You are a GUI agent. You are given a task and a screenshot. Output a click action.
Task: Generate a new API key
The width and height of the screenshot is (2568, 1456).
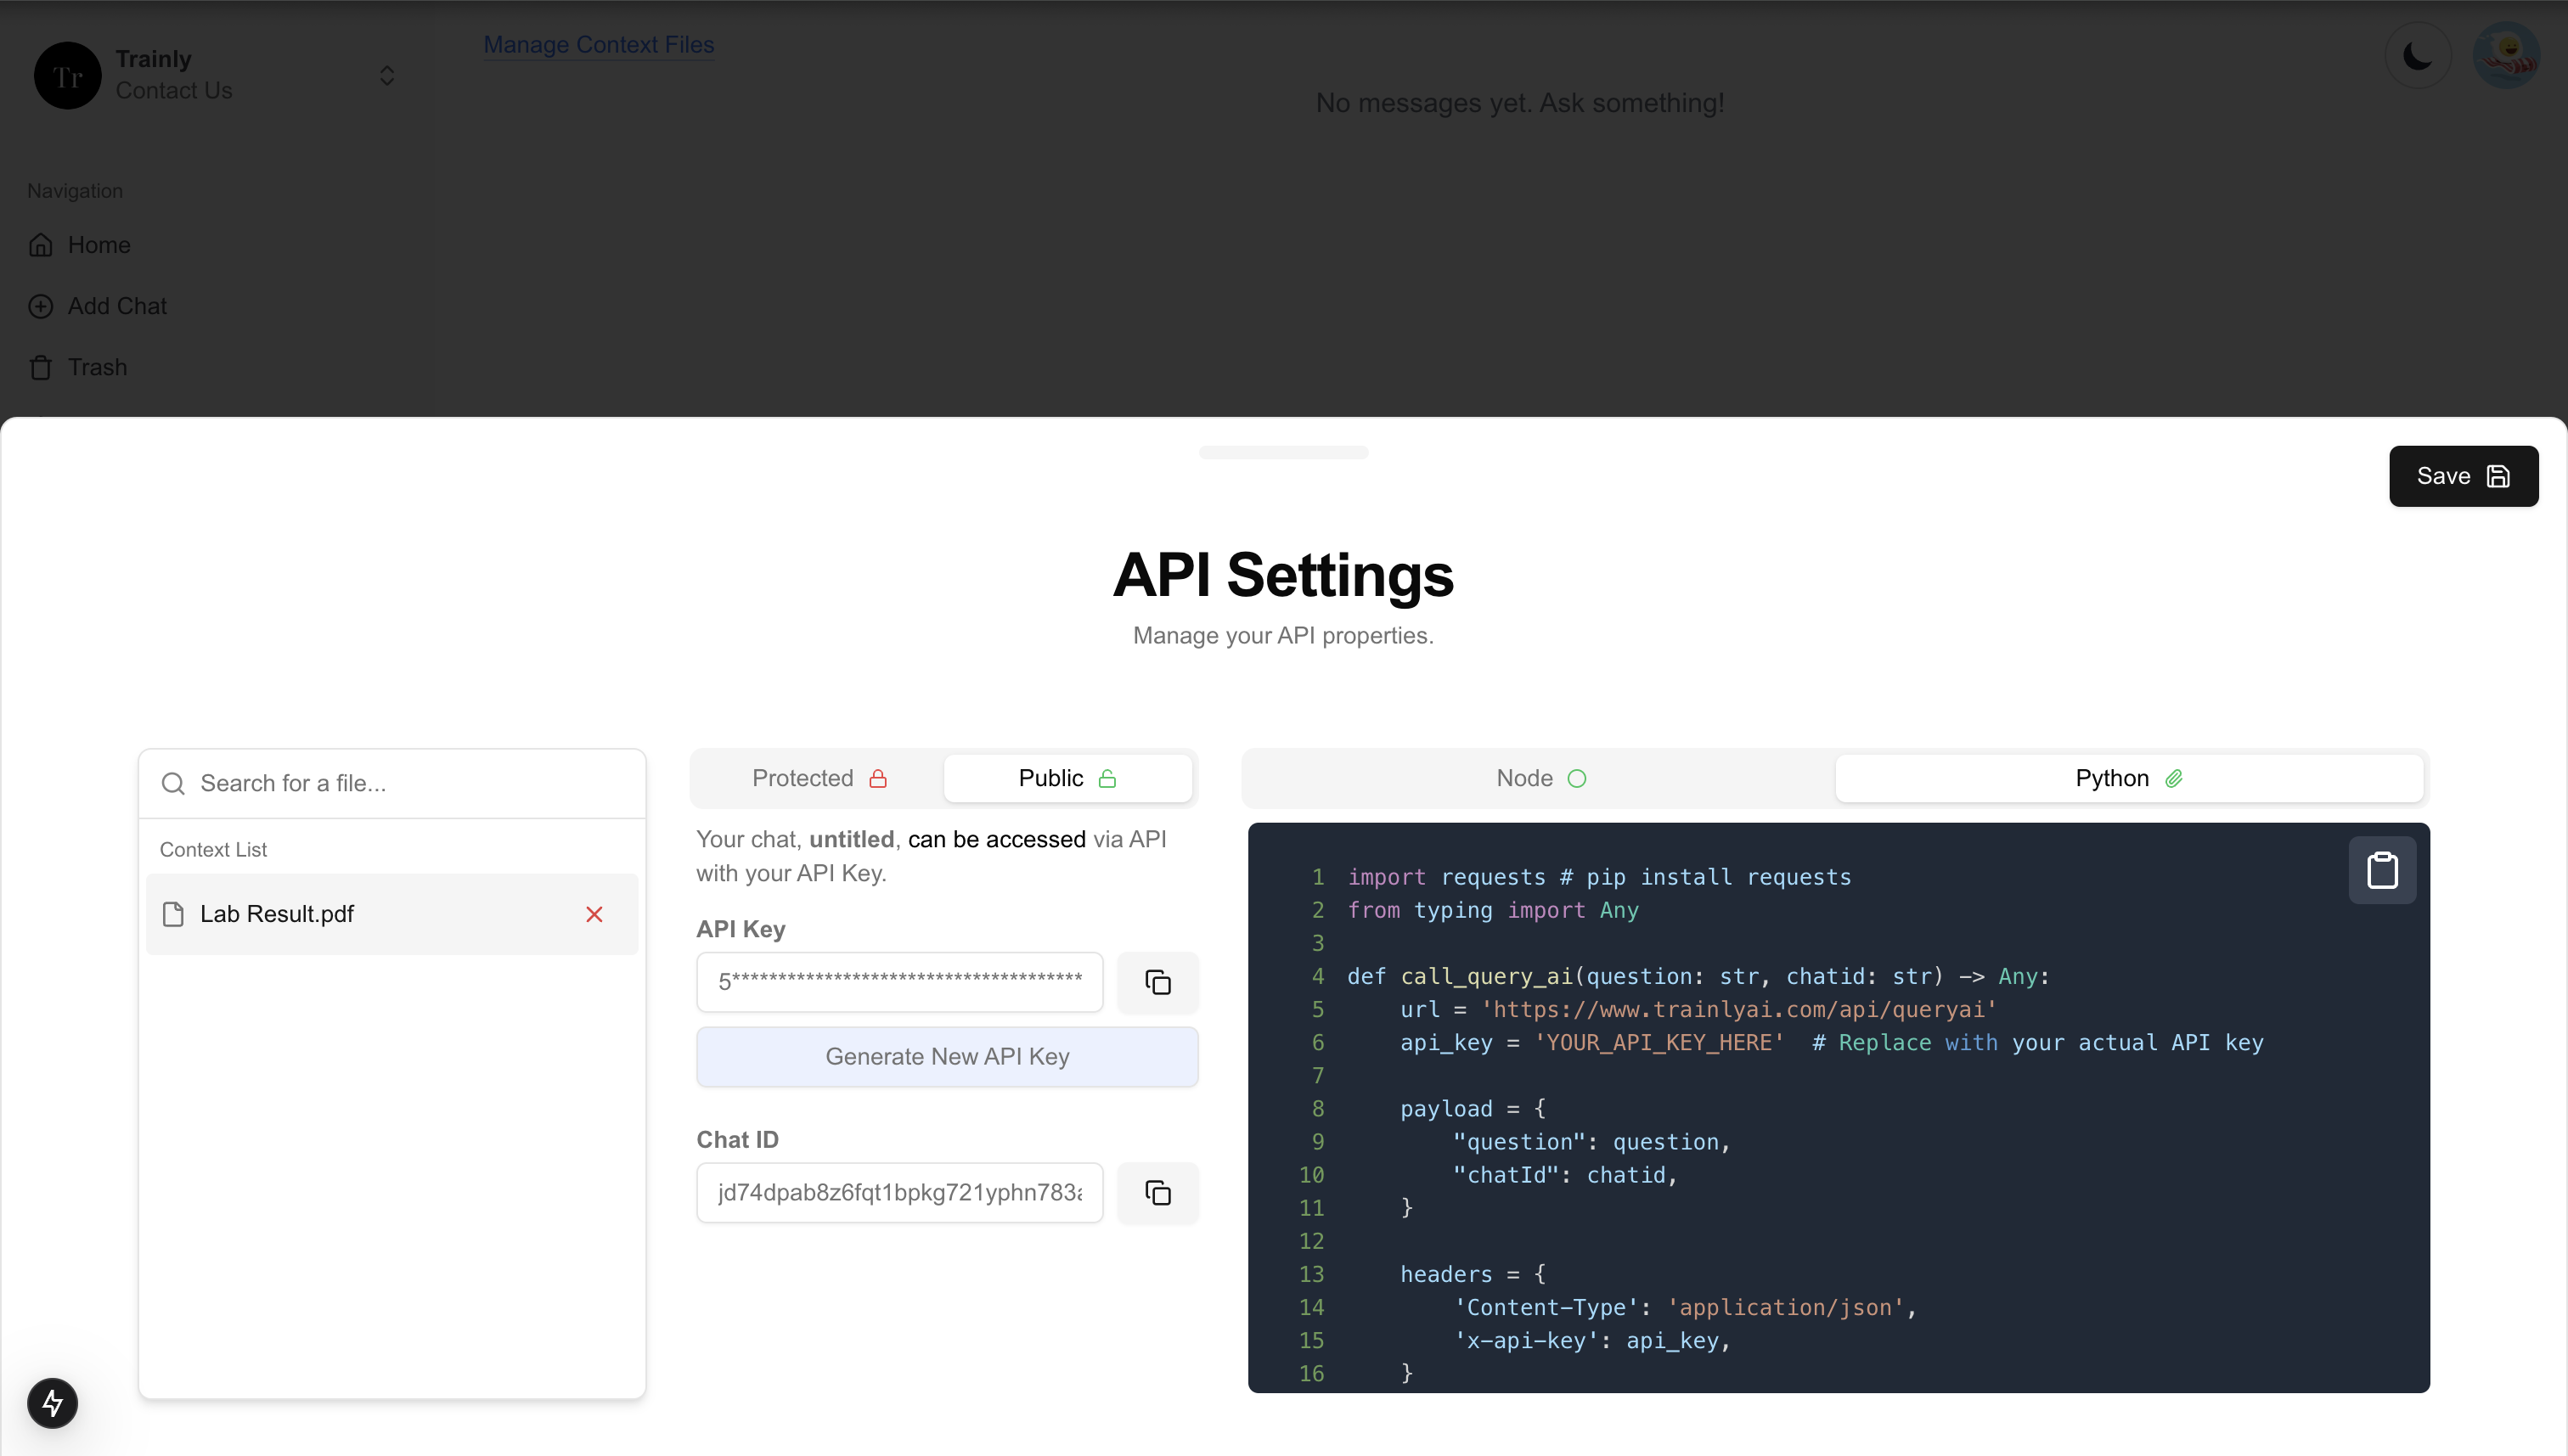[946, 1056]
